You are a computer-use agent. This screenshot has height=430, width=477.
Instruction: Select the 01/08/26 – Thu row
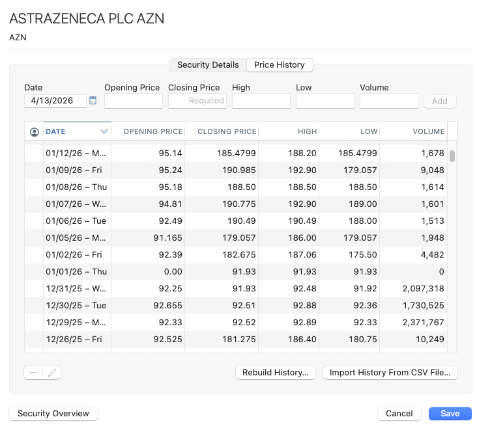pyautogui.click(x=236, y=187)
